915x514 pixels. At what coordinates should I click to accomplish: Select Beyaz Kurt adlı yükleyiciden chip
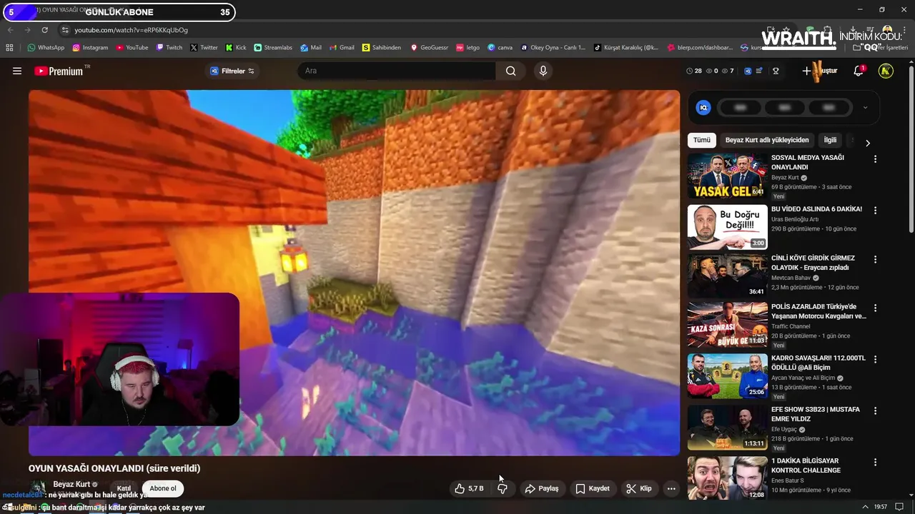[767, 140]
